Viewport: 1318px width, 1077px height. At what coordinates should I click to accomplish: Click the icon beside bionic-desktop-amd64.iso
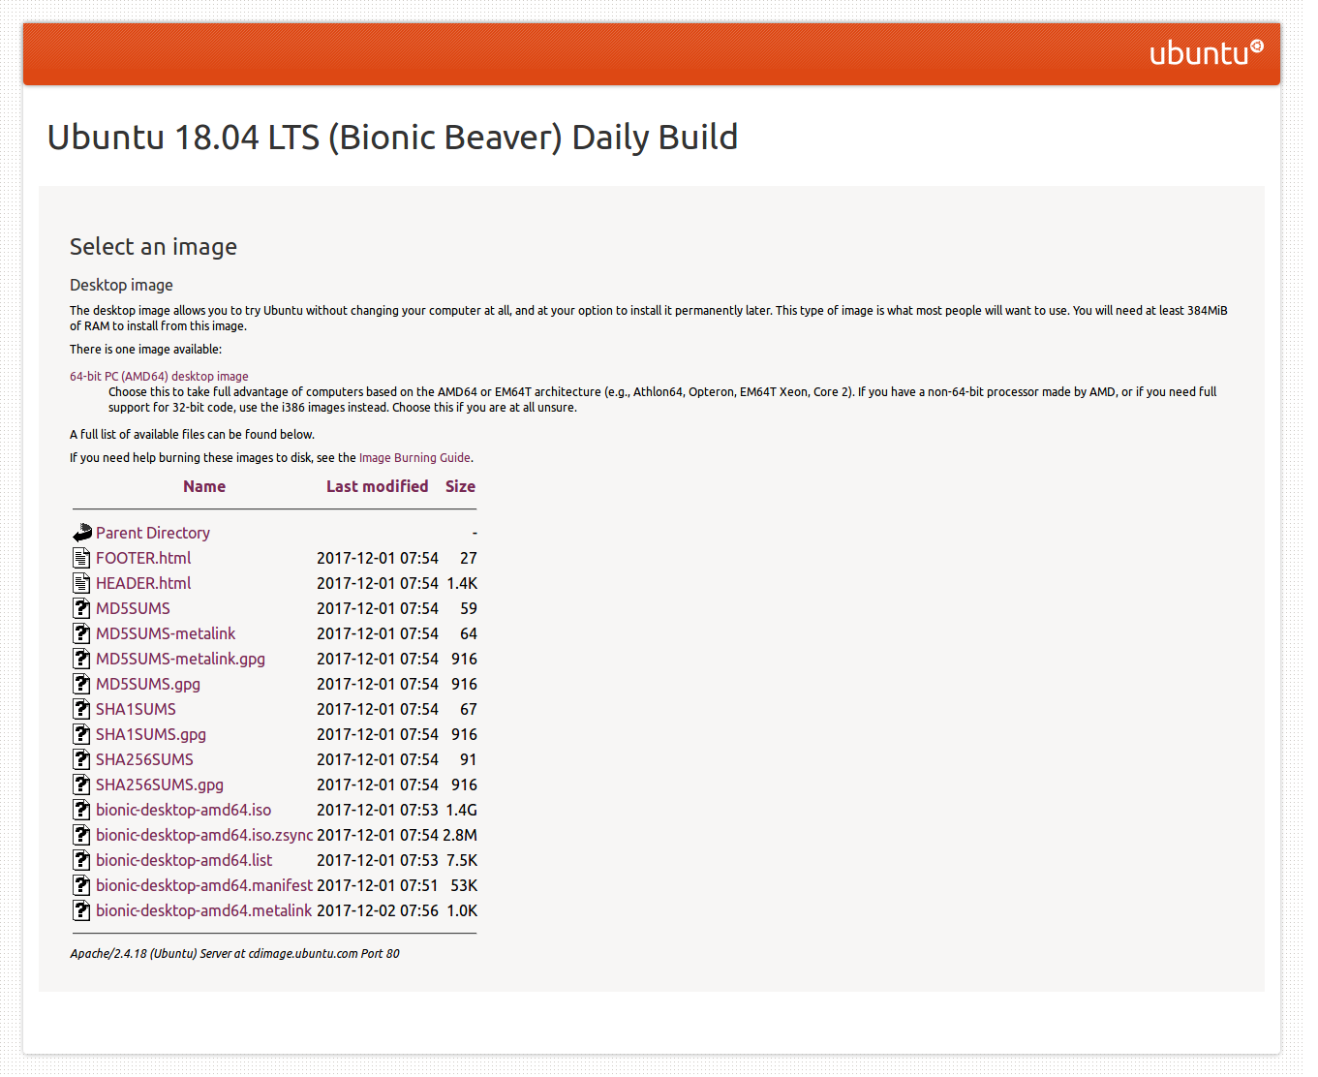[82, 810]
